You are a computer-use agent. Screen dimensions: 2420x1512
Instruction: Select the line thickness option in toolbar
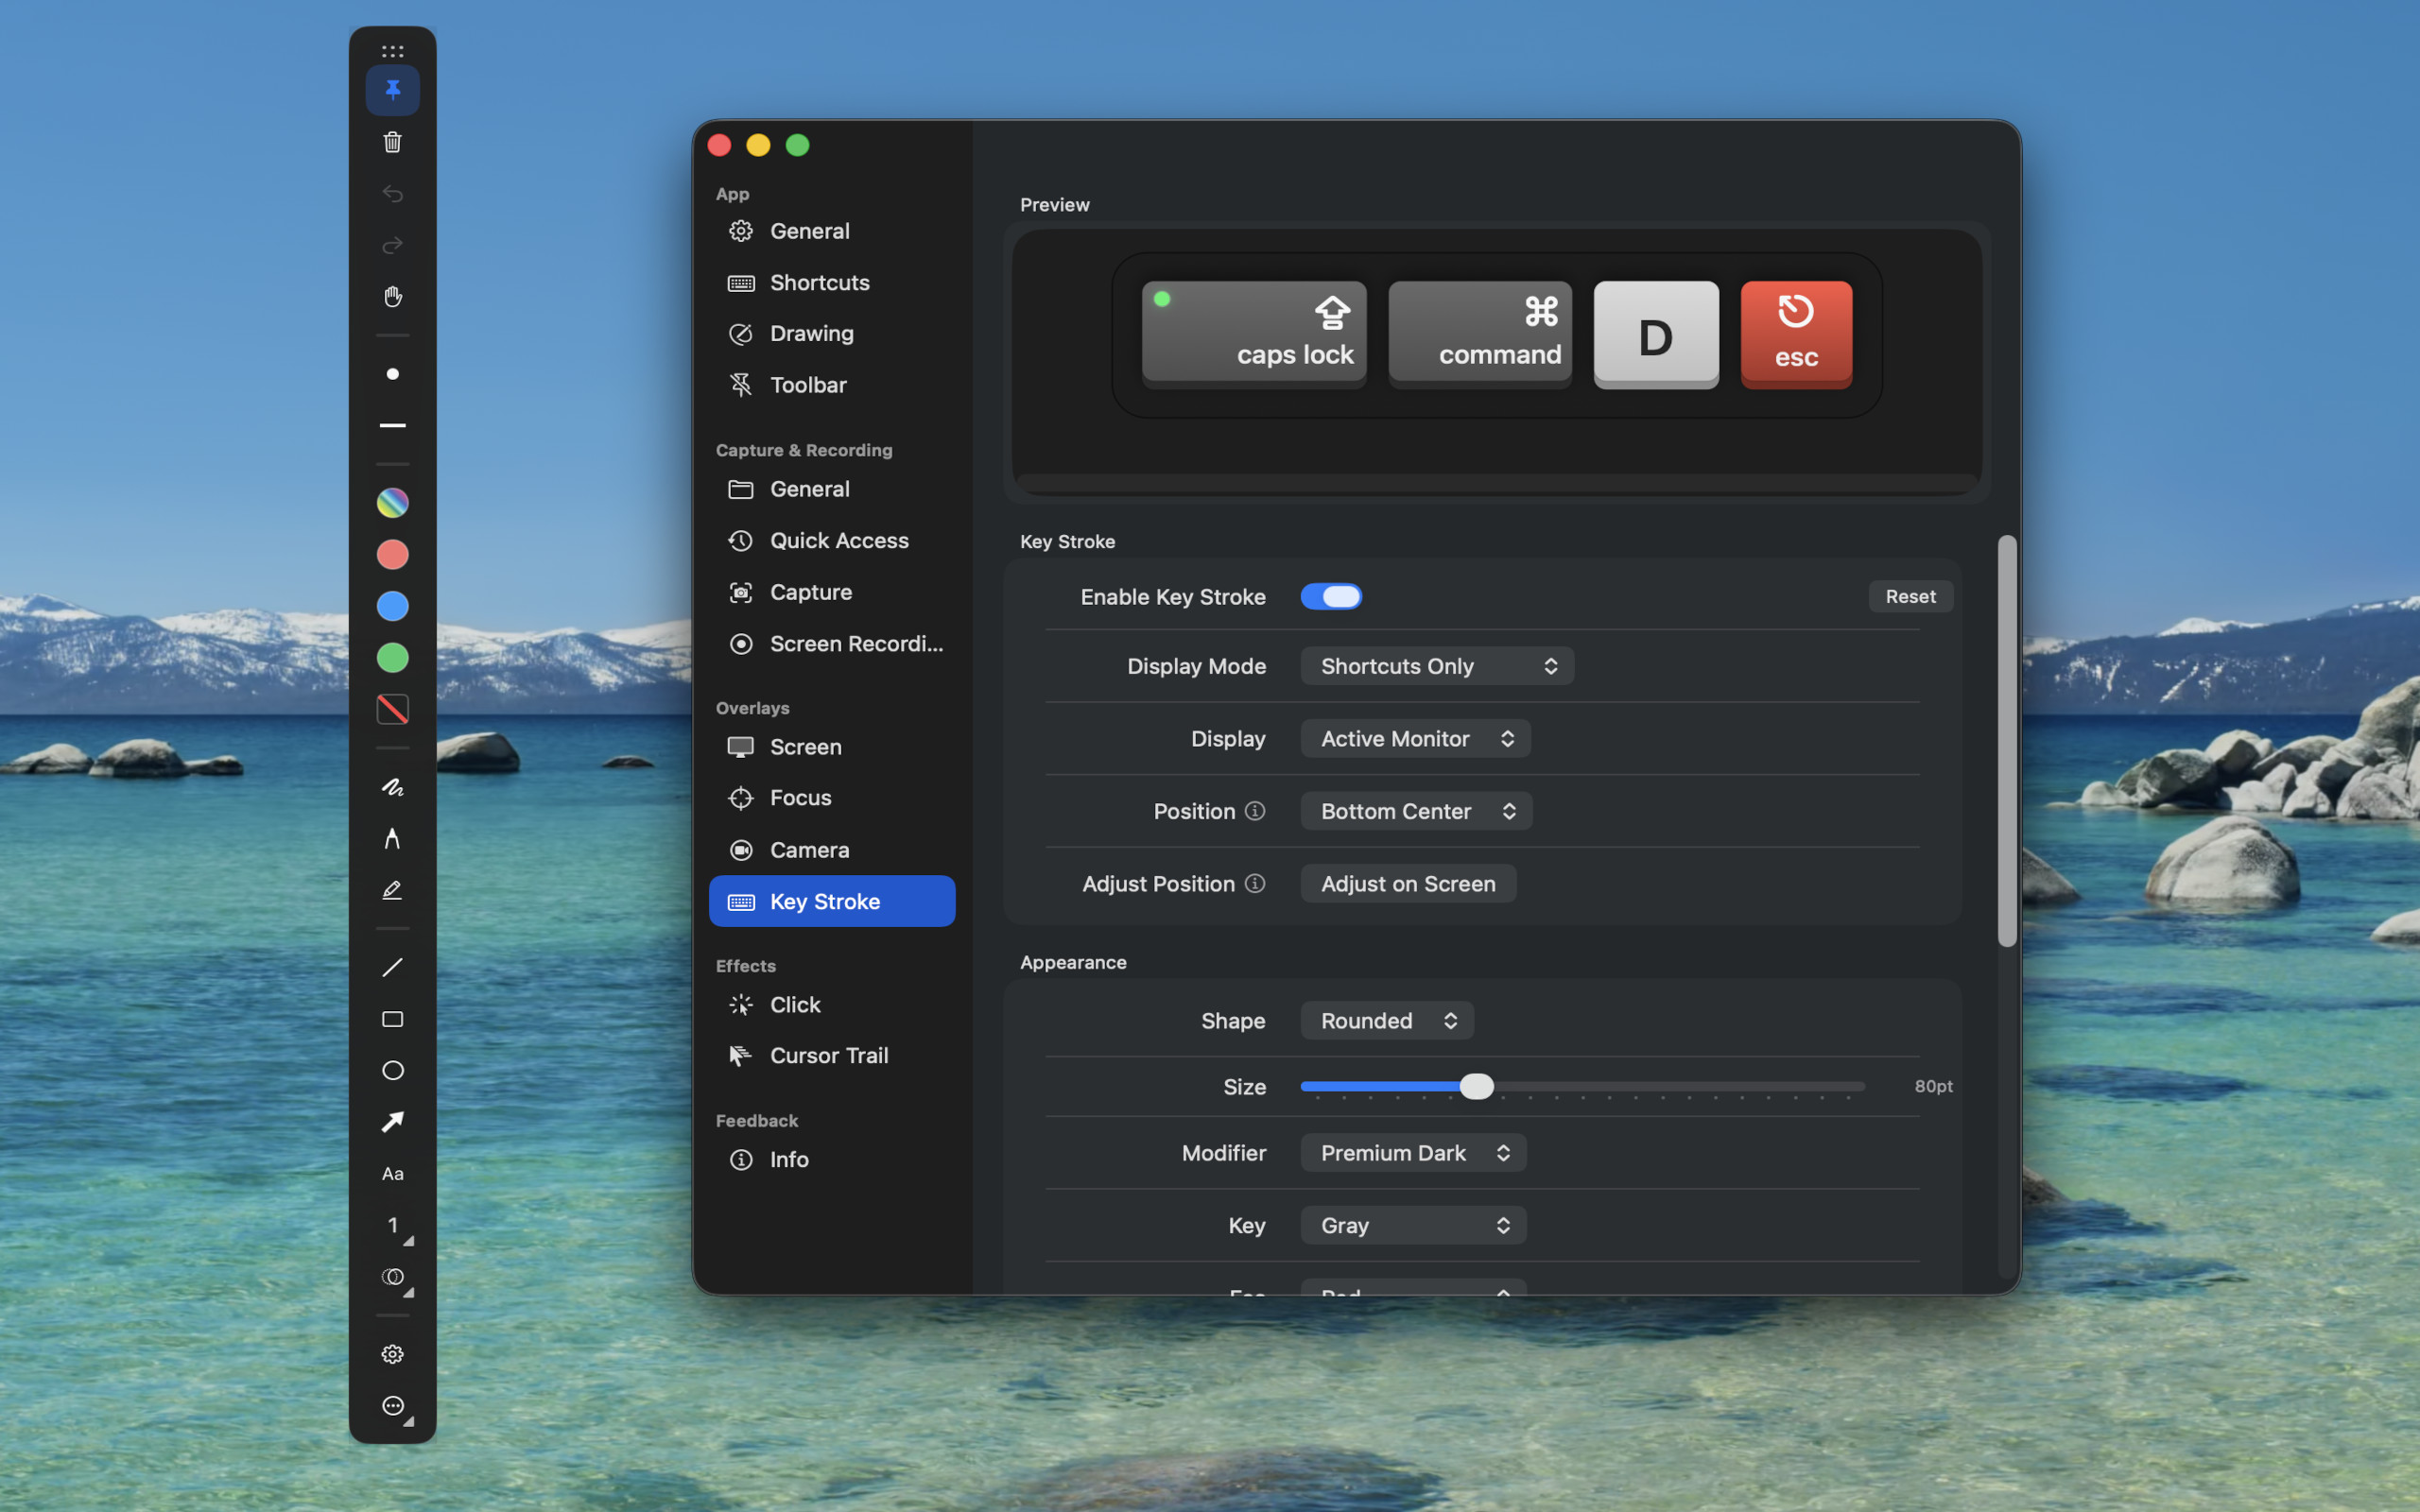click(392, 426)
